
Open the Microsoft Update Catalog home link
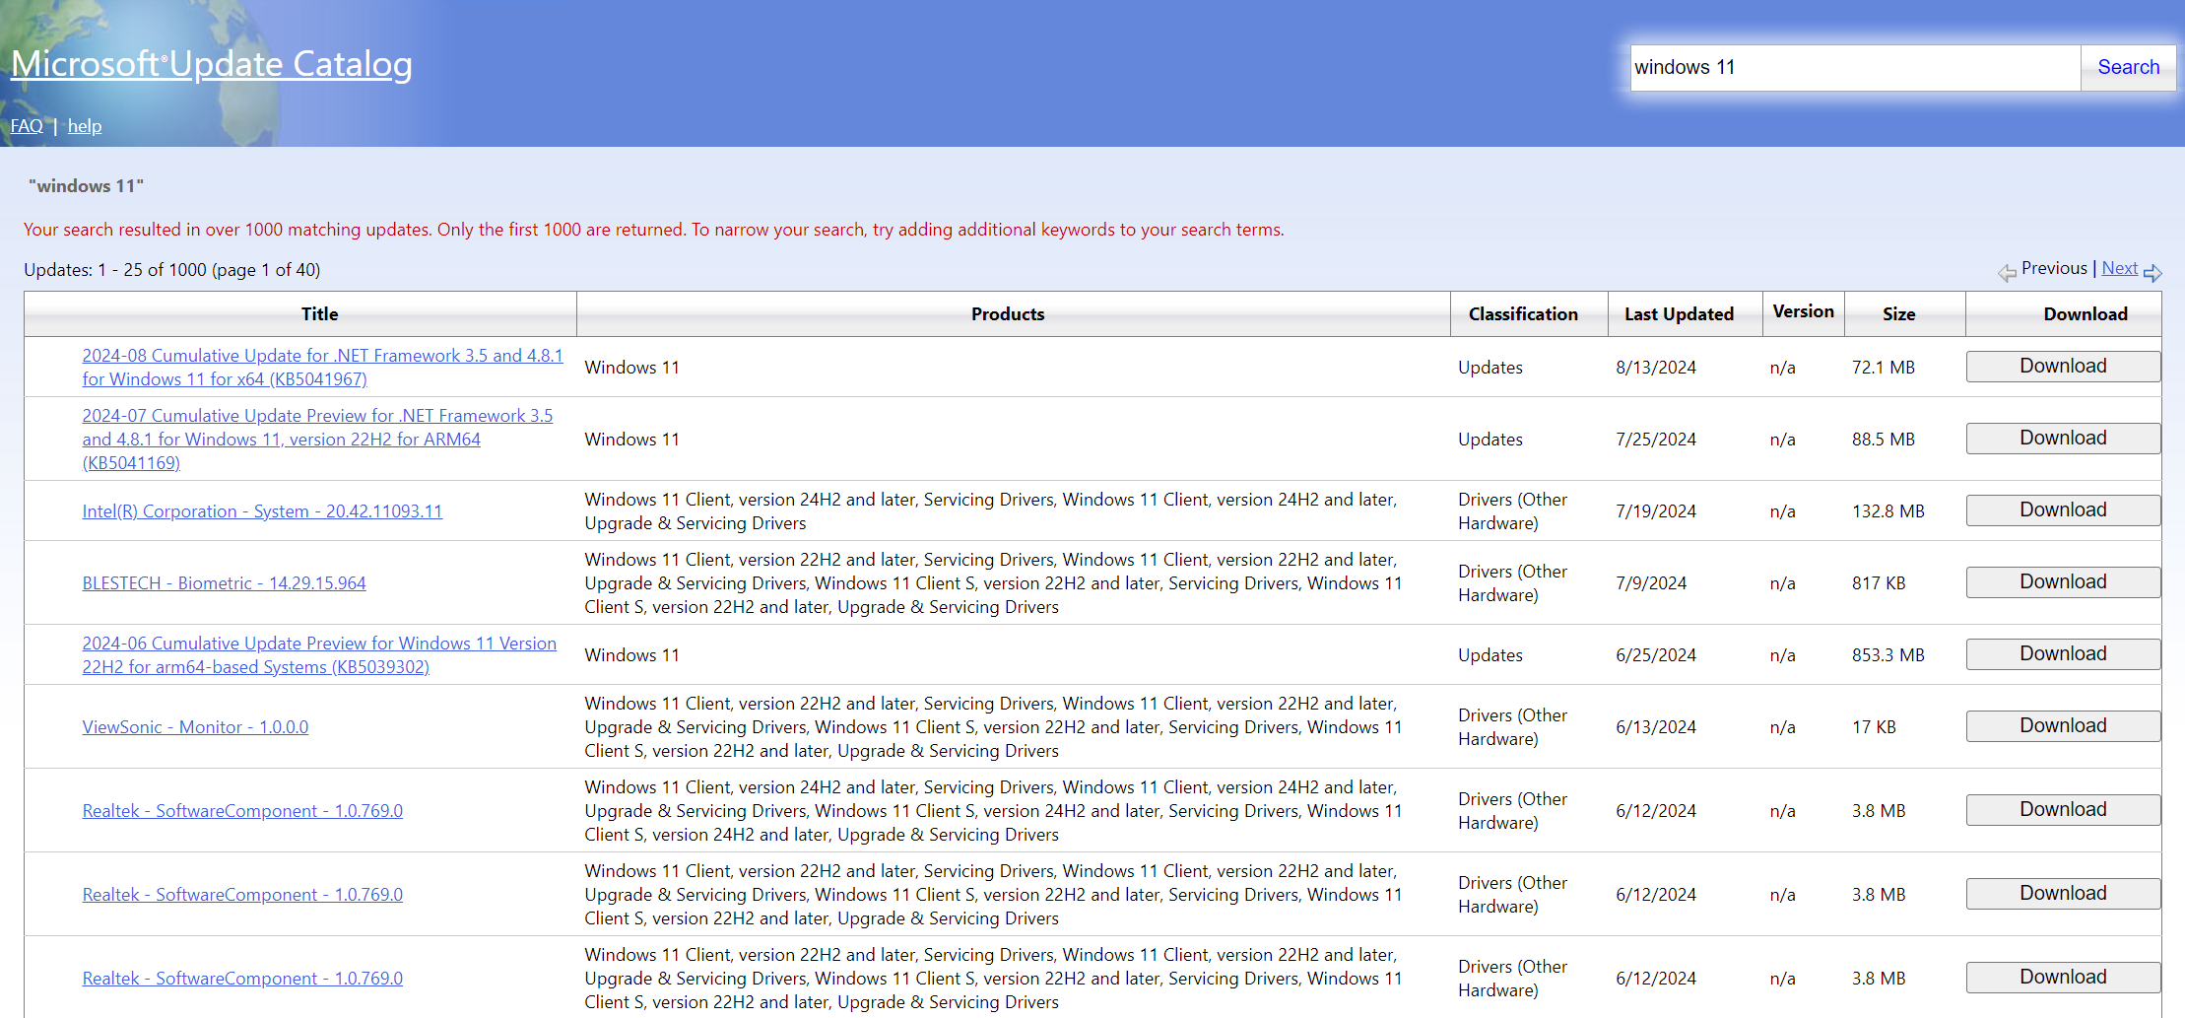[x=212, y=64]
